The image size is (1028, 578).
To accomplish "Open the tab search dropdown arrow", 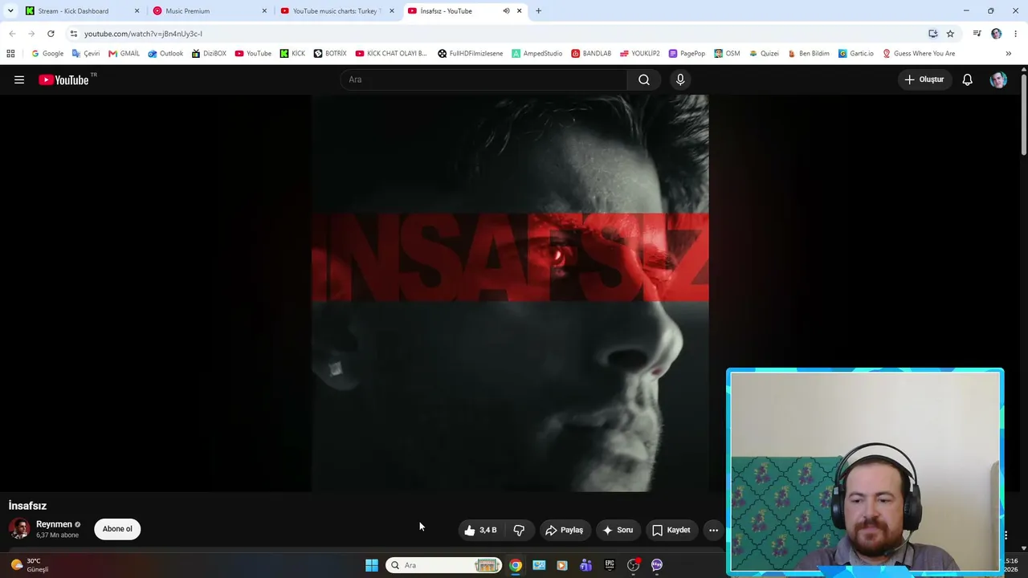I will [x=10, y=11].
